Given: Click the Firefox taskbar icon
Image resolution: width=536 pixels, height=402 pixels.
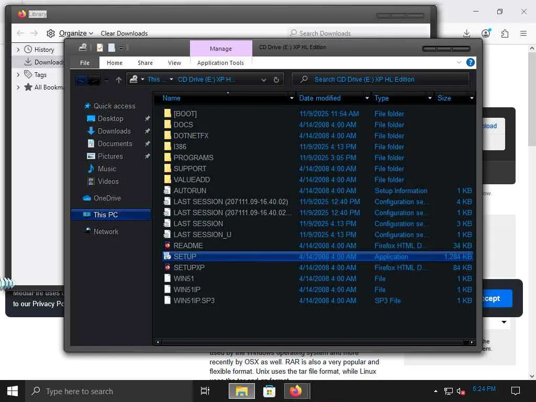Looking at the screenshot, I should [x=296, y=391].
